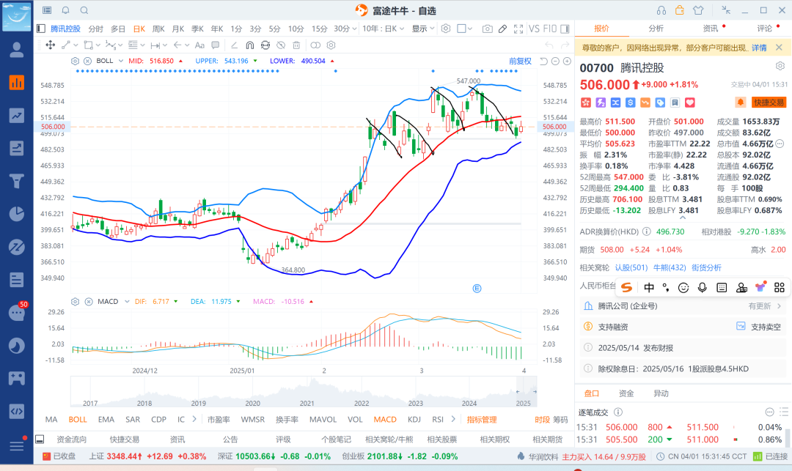Open customer service headset icon

tap(662, 10)
